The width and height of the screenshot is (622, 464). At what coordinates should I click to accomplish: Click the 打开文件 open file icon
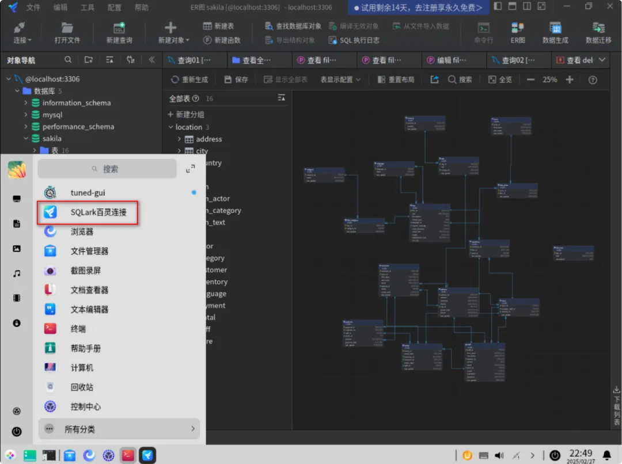click(67, 28)
